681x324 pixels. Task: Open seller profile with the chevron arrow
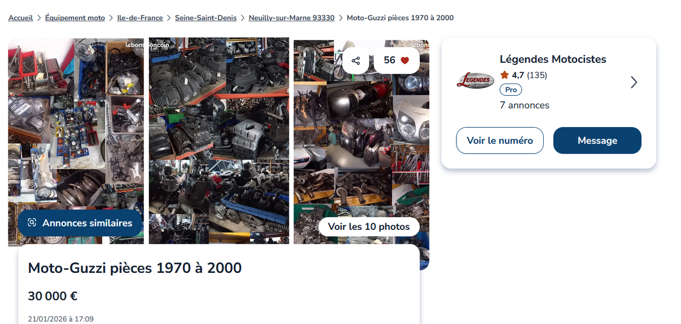click(x=634, y=82)
